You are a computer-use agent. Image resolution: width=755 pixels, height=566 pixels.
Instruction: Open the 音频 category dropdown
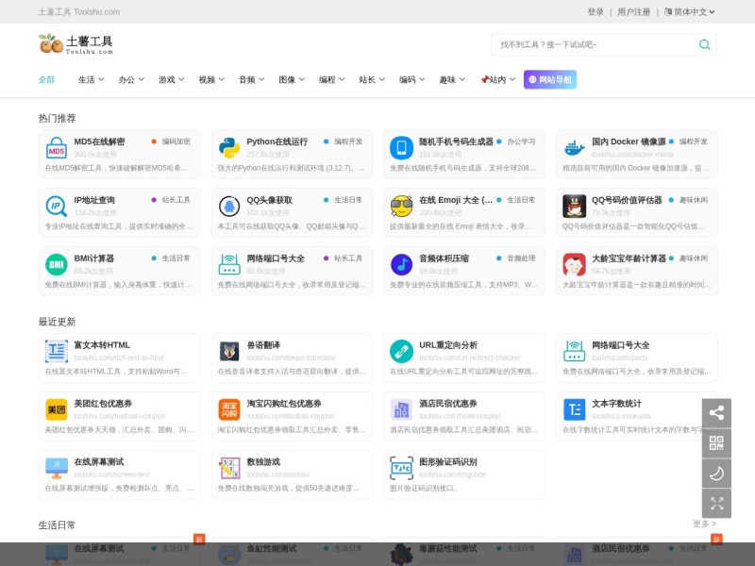click(x=251, y=80)
